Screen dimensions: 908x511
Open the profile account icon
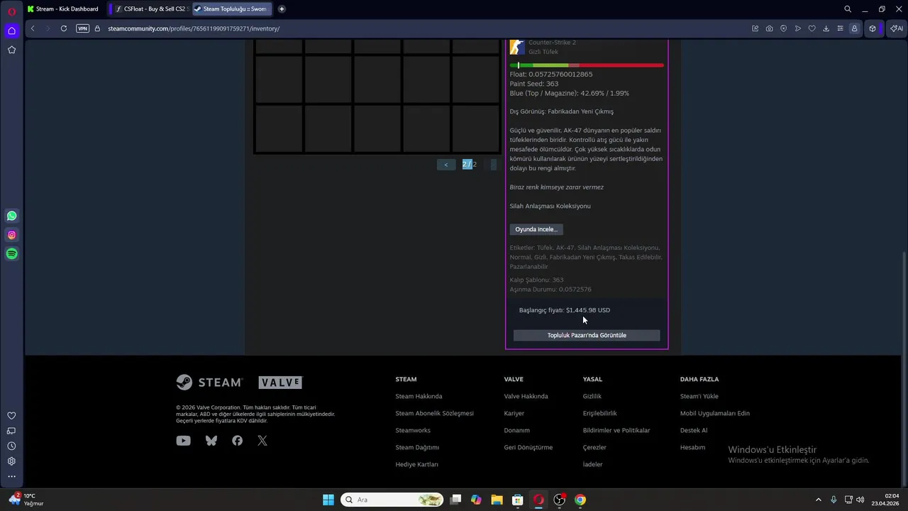(854, 28)
